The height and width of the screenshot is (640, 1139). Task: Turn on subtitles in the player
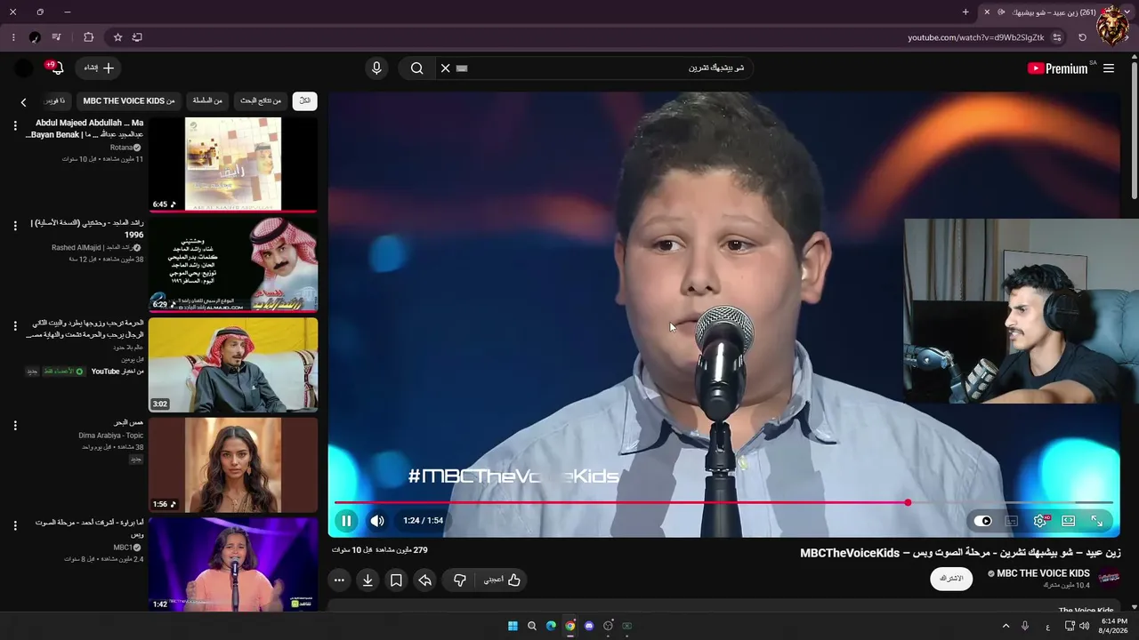click(x=1011, y=521)
